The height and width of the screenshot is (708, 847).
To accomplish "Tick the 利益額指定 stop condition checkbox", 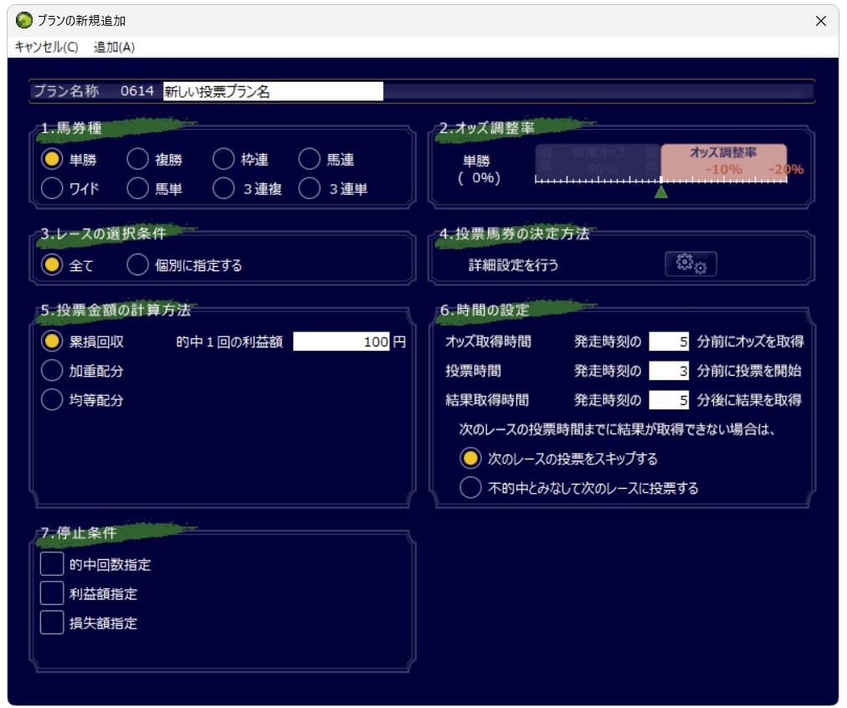I will [52, 593].
